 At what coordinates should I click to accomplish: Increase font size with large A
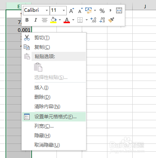tap(71, 11)
